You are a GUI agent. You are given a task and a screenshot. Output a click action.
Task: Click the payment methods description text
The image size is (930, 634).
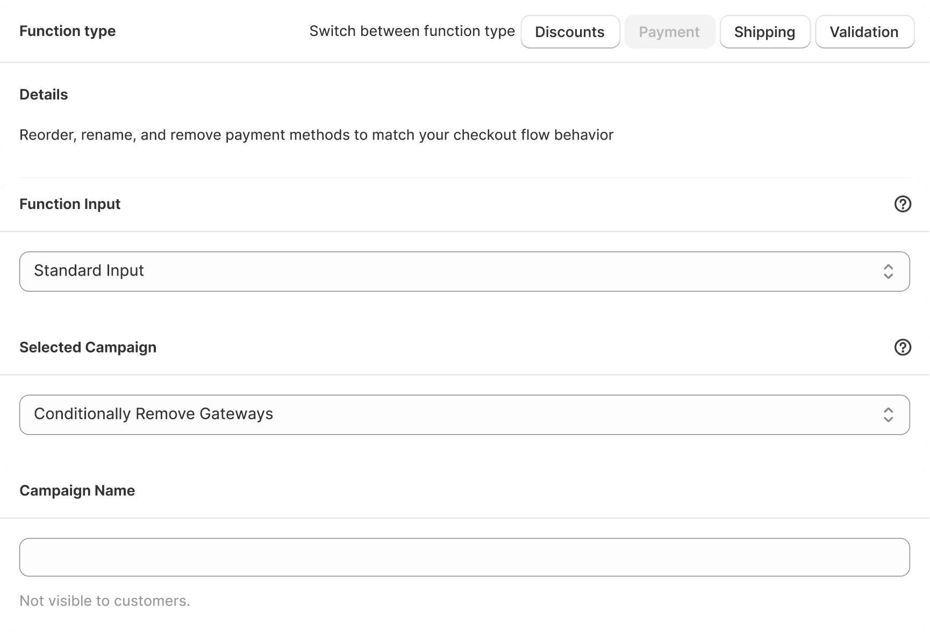(316, 135)
